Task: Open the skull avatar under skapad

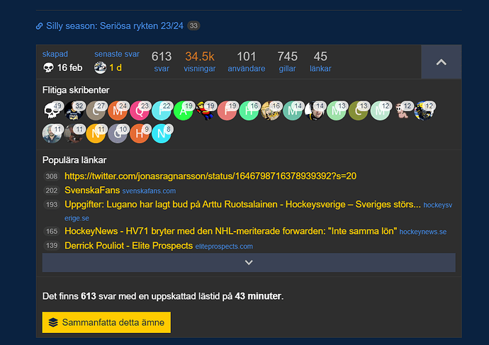Action: pos(49,68)
